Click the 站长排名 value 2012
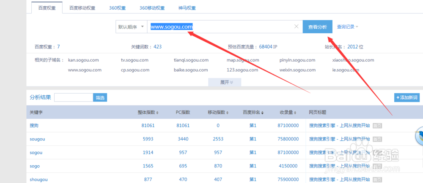 point(352,47)
